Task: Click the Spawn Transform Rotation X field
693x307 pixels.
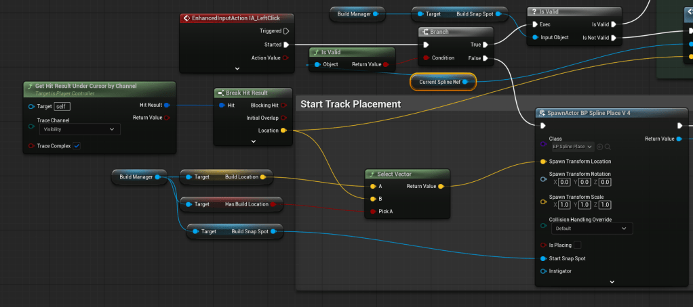Action: (x=564, y=182)
